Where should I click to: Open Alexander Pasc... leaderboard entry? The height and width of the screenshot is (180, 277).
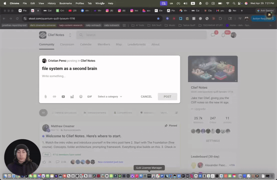click(216, 165)
